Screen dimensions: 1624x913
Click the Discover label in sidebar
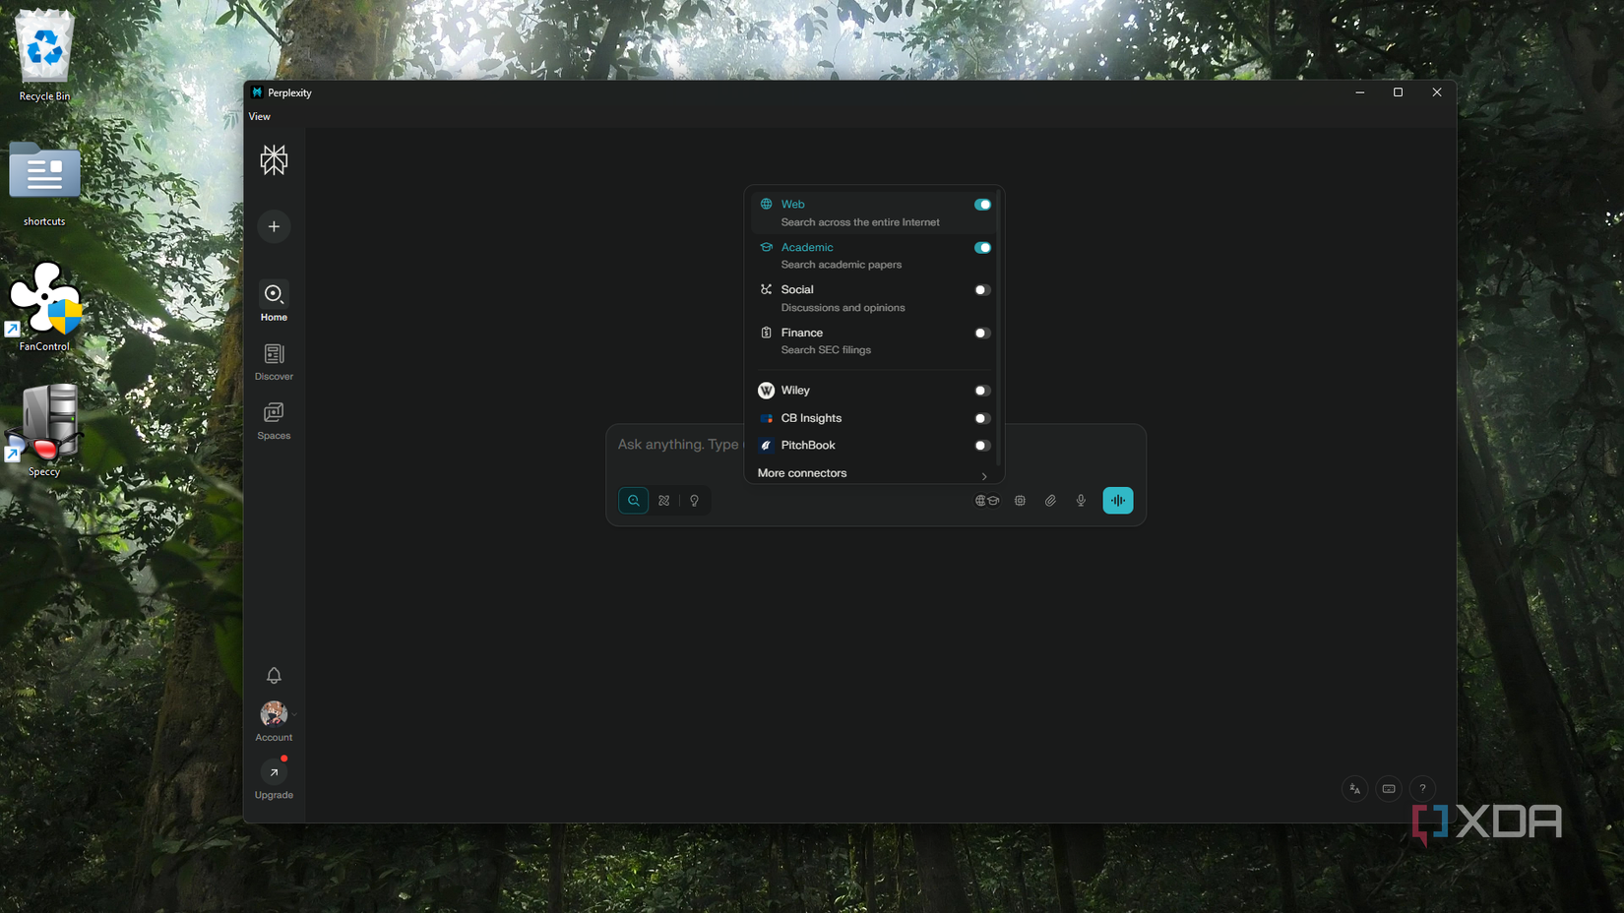pos(274,377)
